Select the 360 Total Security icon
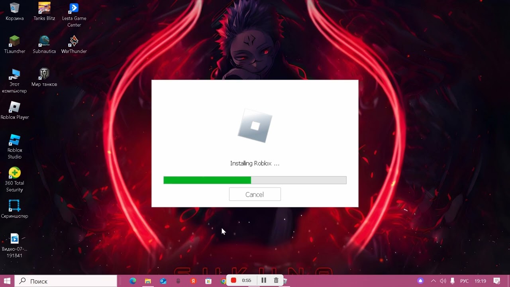Image resolution: width=510 pixels, height=287 pixels. [15, 180]
